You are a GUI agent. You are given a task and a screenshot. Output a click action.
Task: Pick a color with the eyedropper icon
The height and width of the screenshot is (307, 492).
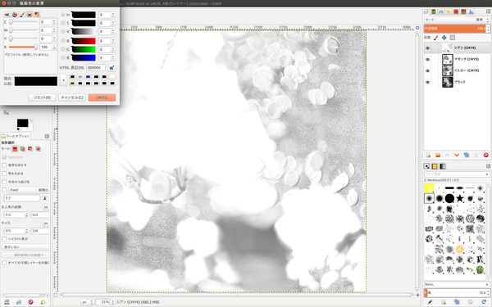112,68
